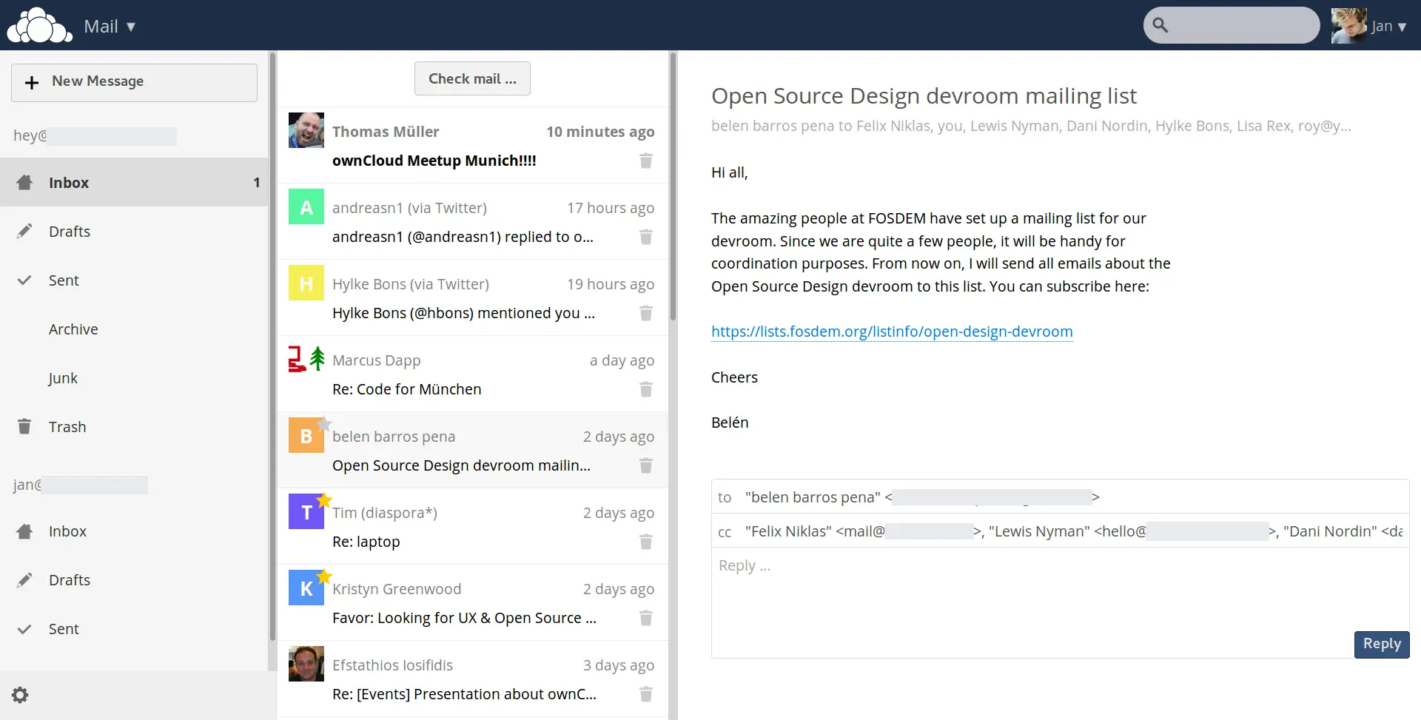Open the hey@ account Inbox folder

(134, 182)
